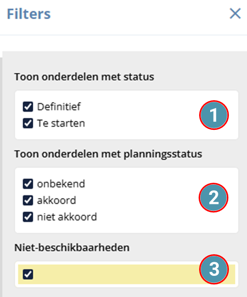The height and width of the screenshot is (297, 247).
Task: Click the Niet-beschikbaarheden section heading
Action: tap(72, 248)
